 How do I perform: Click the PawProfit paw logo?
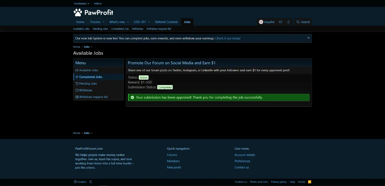78,12
